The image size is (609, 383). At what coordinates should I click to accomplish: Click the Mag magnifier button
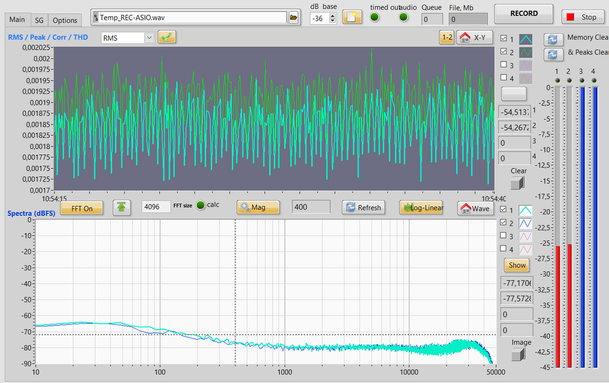coord(258,207)
